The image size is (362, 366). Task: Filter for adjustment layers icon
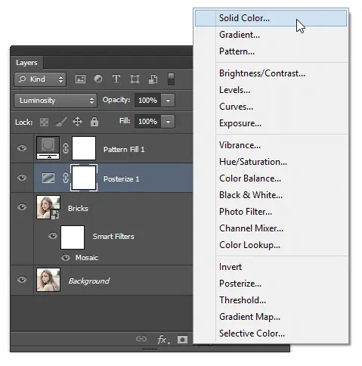(98, 79)
